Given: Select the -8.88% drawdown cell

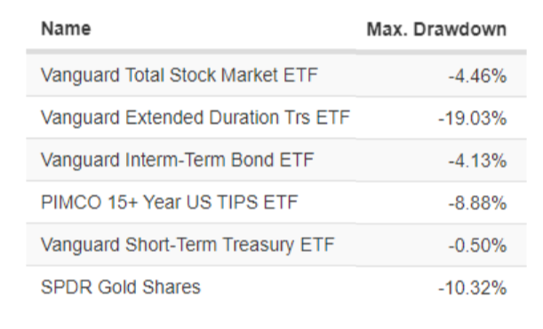Looking at the screenshot, I should 477,203.
